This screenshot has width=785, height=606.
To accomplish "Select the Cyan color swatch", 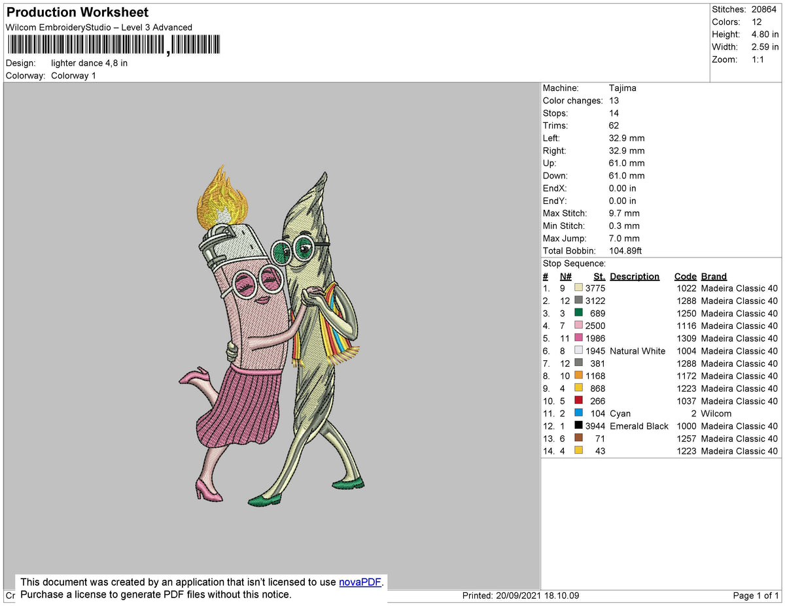I will [578, 413].
